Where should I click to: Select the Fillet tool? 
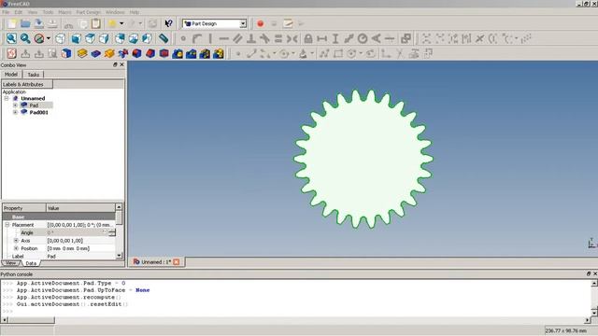(x=137, y=54)
